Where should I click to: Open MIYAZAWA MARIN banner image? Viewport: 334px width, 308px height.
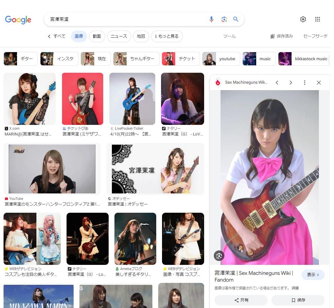[39, 296]
